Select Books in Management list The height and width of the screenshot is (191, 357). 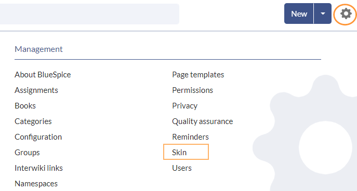25,106
